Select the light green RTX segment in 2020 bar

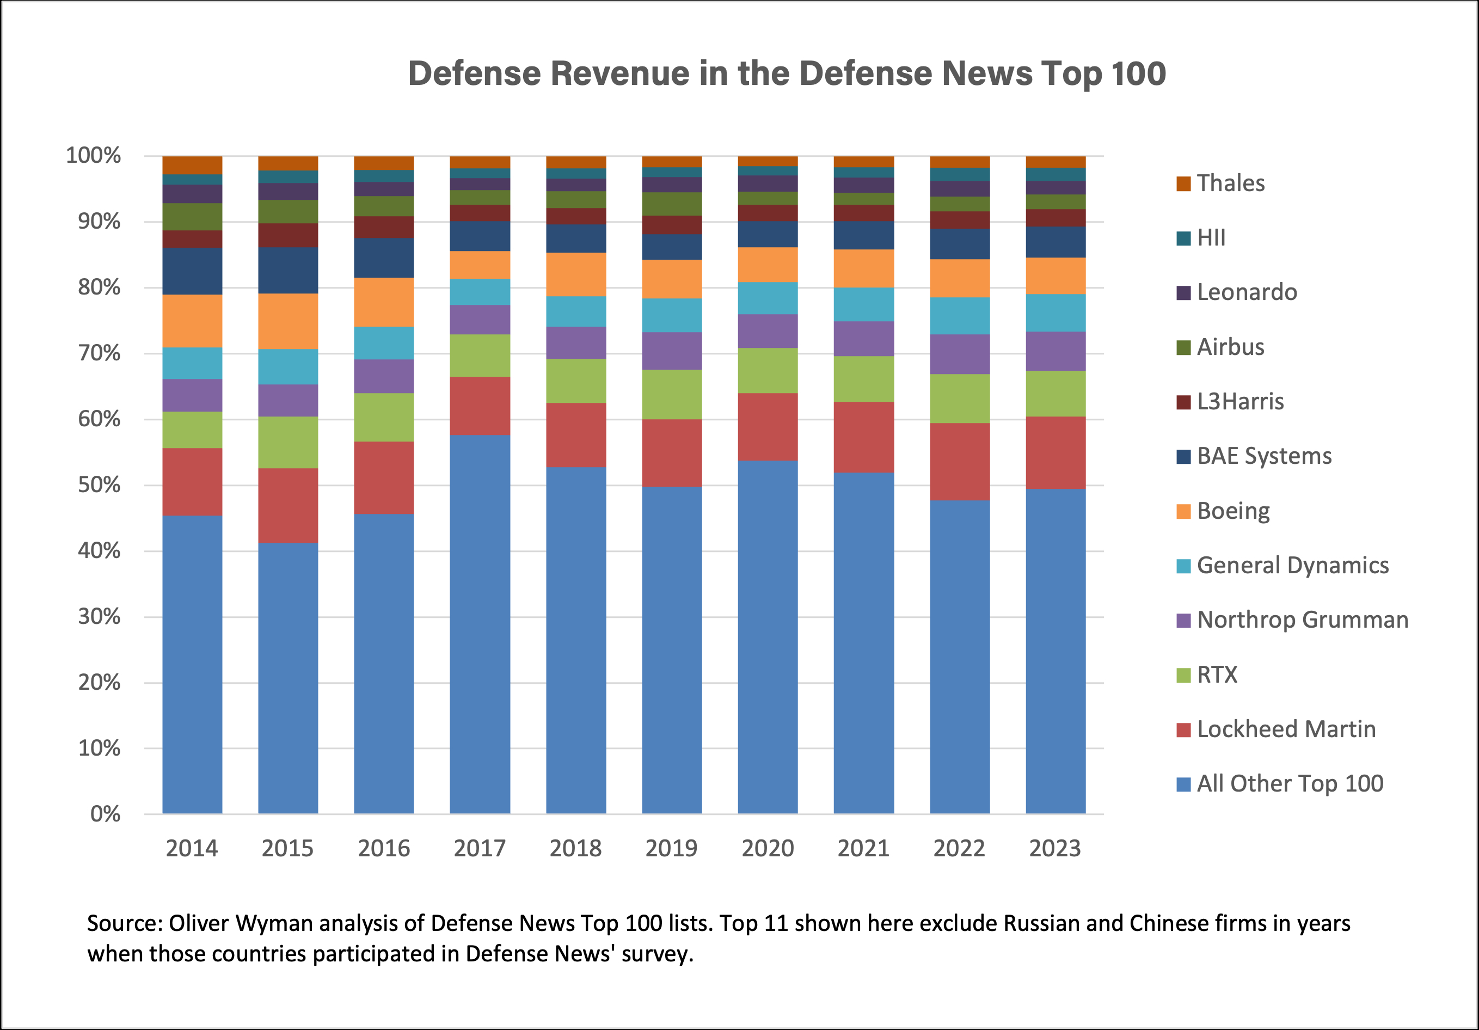coord(768,371)
